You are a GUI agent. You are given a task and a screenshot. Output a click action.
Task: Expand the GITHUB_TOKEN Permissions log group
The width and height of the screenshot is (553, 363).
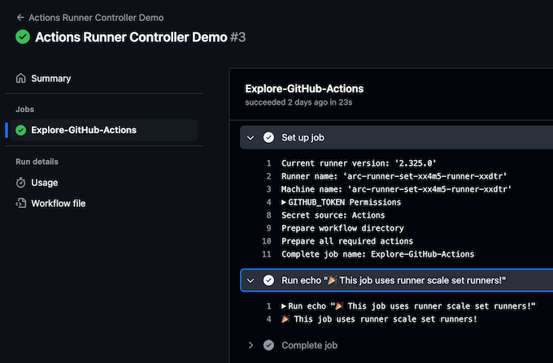click(x=284, y=202)
